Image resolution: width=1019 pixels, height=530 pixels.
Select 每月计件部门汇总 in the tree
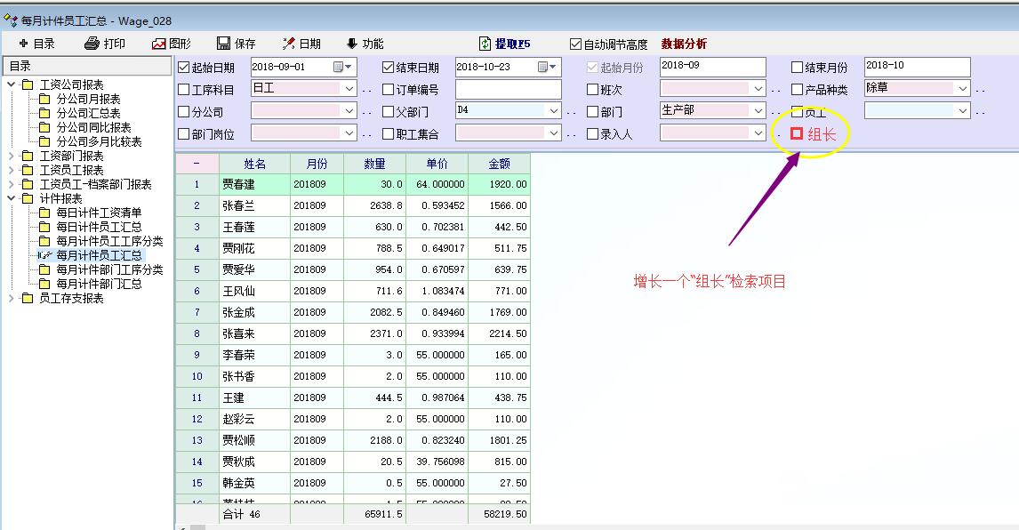pyautogui.click(x=99, y=284)
